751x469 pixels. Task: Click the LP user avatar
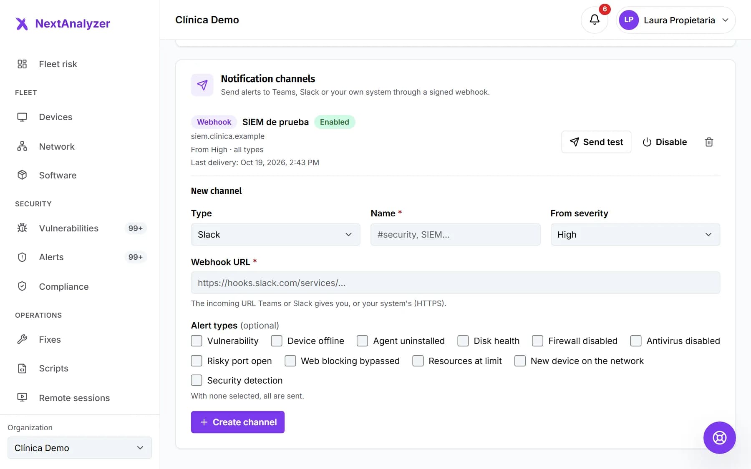tap(629, 20)
